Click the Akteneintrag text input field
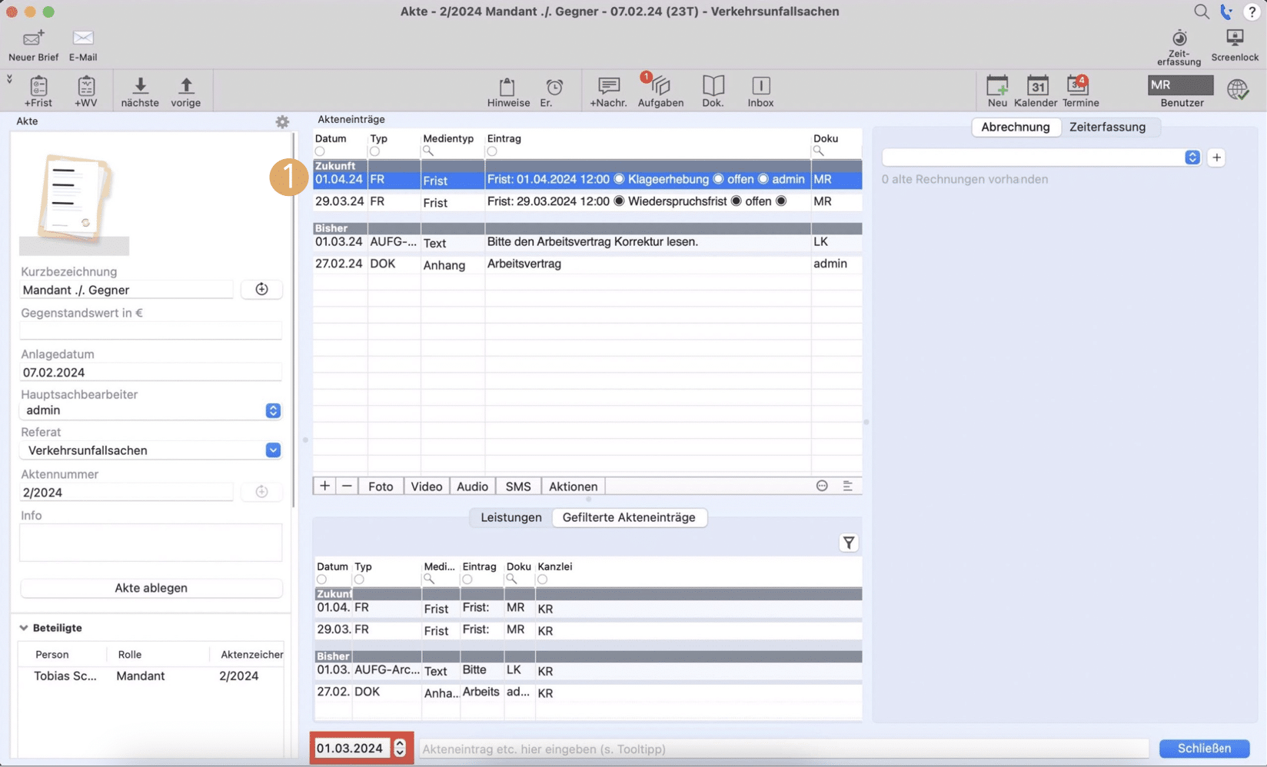This screenshot has height=767, width=1267. (x=783, y=749)
